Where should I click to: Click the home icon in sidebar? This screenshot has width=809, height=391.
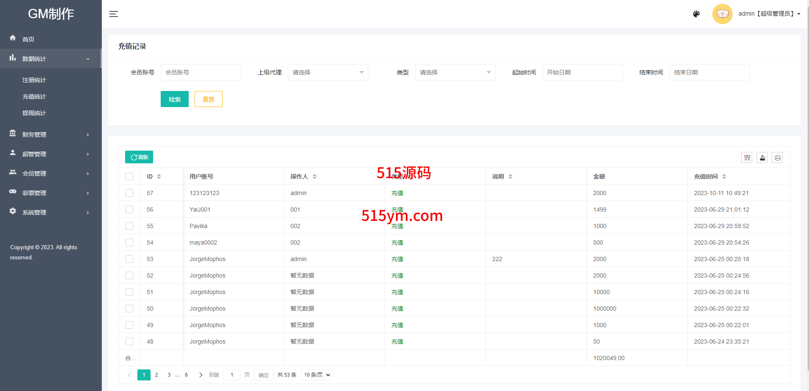click(13, 38)
